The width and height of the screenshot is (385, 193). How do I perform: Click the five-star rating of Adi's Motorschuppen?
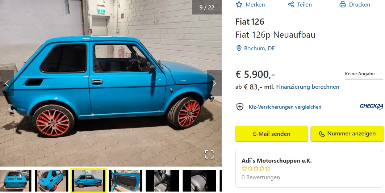pos(256,168)
